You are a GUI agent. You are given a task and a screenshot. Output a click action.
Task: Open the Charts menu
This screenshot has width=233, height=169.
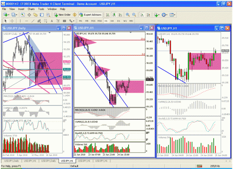[31, 9]
